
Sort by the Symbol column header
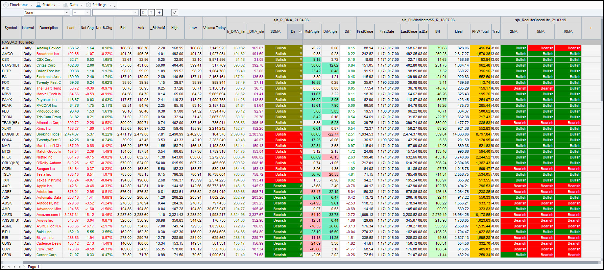[x=11, y=28]
